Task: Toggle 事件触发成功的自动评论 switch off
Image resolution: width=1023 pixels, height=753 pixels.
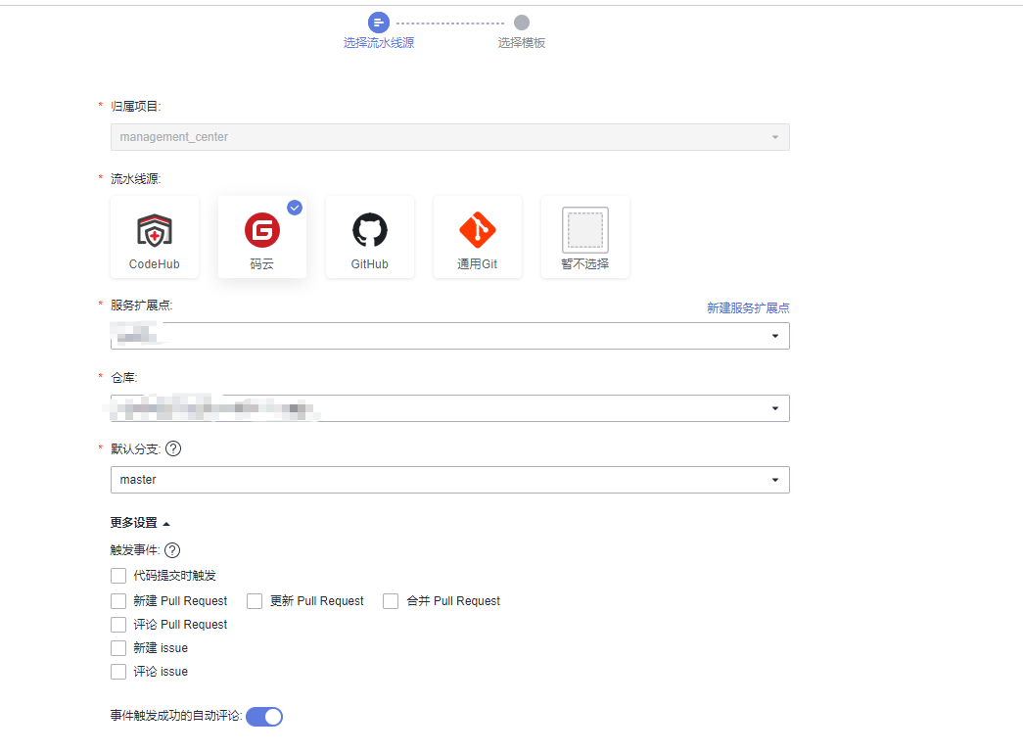Action: (x=264, y=717)
